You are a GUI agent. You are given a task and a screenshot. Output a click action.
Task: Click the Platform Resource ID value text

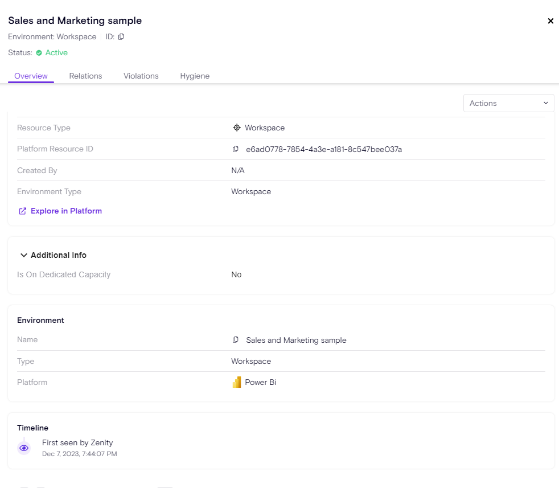tap(324, 149)
